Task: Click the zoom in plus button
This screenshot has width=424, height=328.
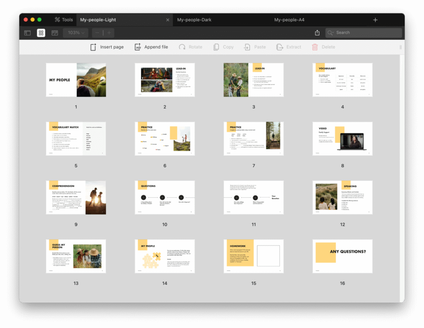Action: click(x=109, y=33)
